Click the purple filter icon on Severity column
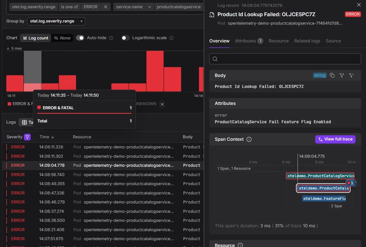This screenshot has height=247, width=366. point(27,137)
